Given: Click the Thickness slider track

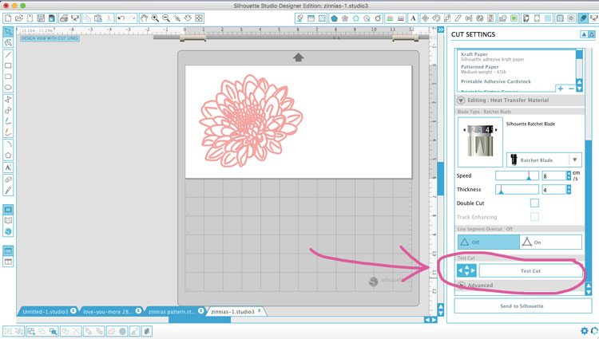Looking at the screenshot, I should (517, 189).
